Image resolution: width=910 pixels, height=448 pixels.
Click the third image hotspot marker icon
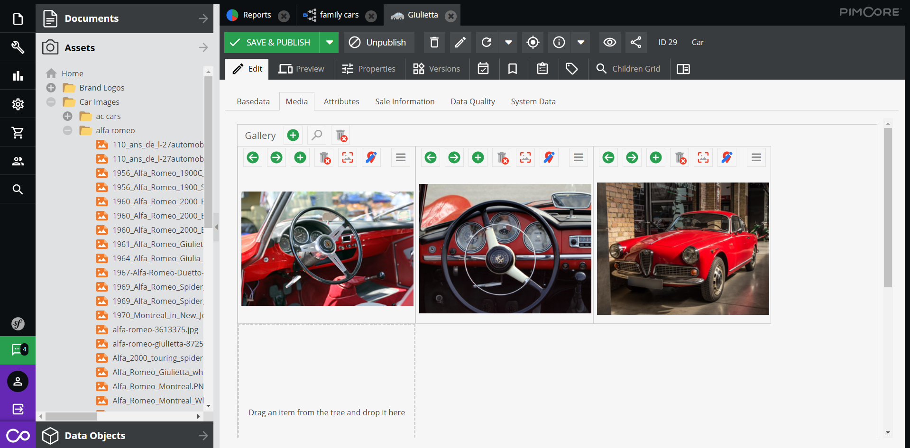(727, 157)
